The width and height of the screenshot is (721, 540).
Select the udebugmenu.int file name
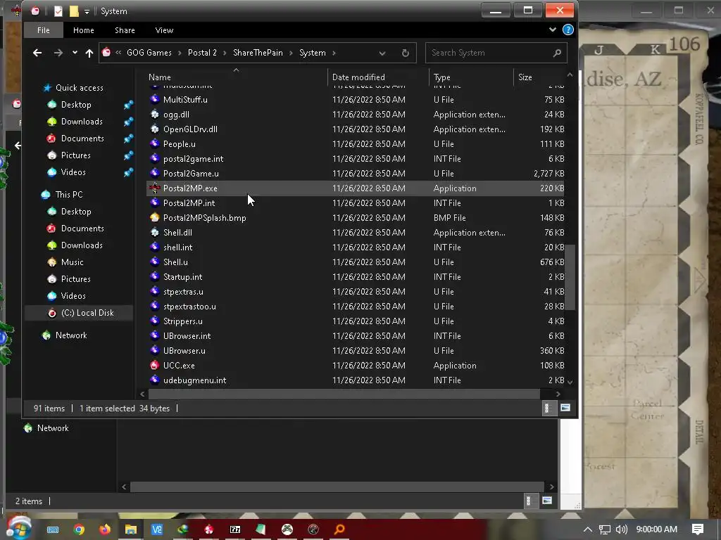click(x=194, y=380)
